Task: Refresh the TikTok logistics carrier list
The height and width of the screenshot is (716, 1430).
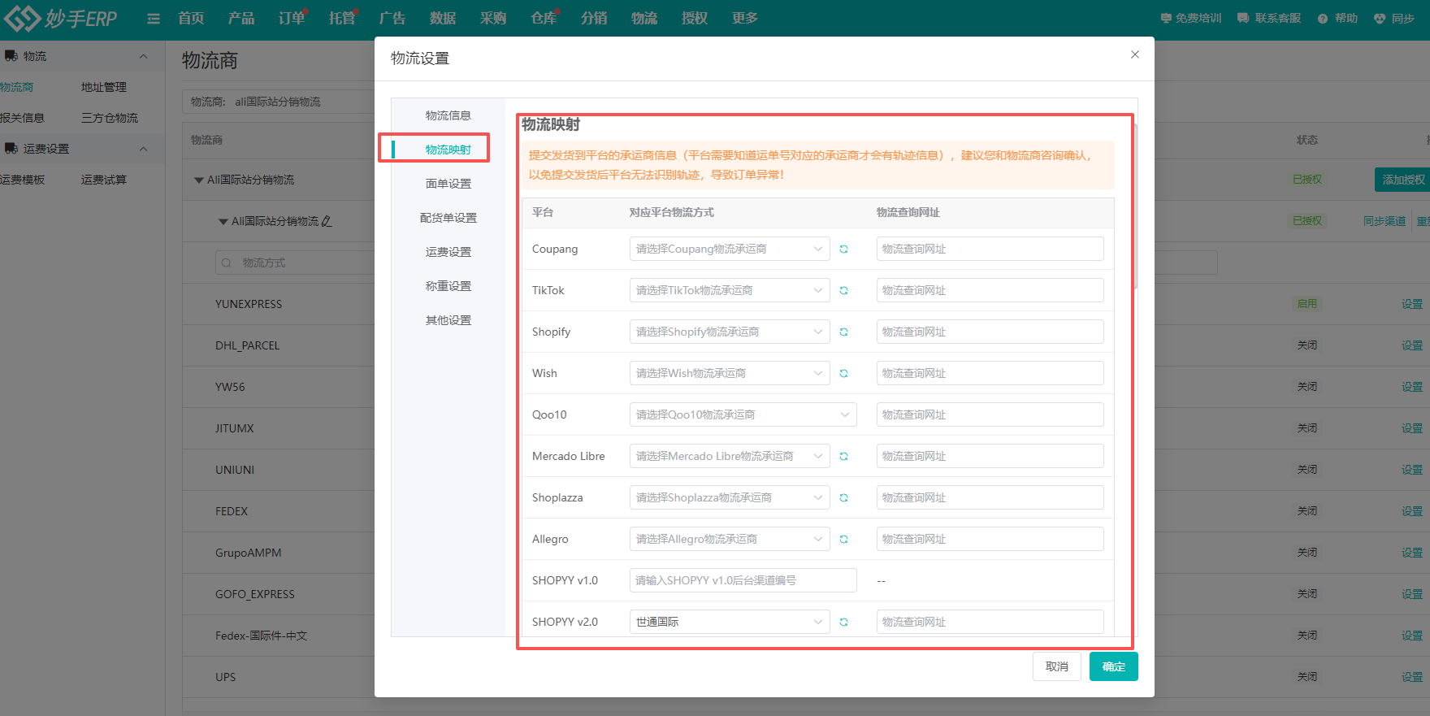Action: [843, 291]
